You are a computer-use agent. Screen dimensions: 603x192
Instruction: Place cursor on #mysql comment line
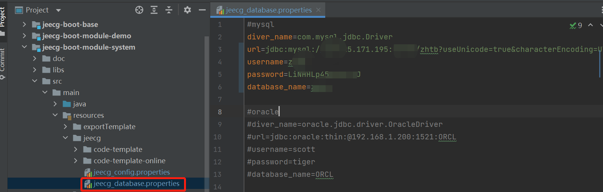coord(261,25)
